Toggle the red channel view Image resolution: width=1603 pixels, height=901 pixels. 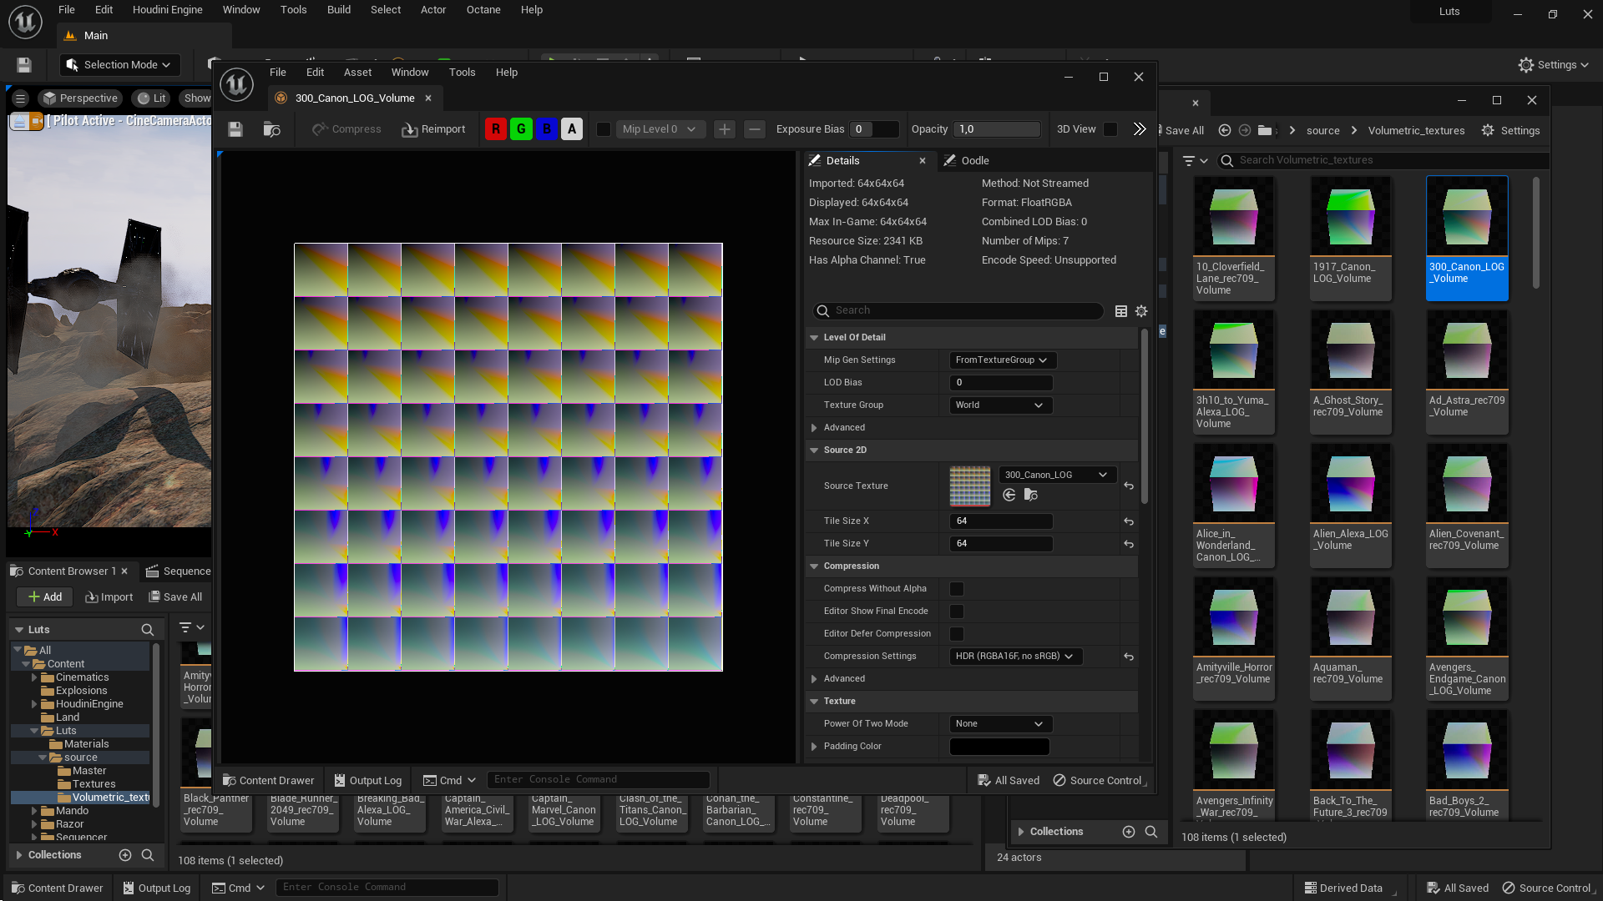(x=496, y=129)
